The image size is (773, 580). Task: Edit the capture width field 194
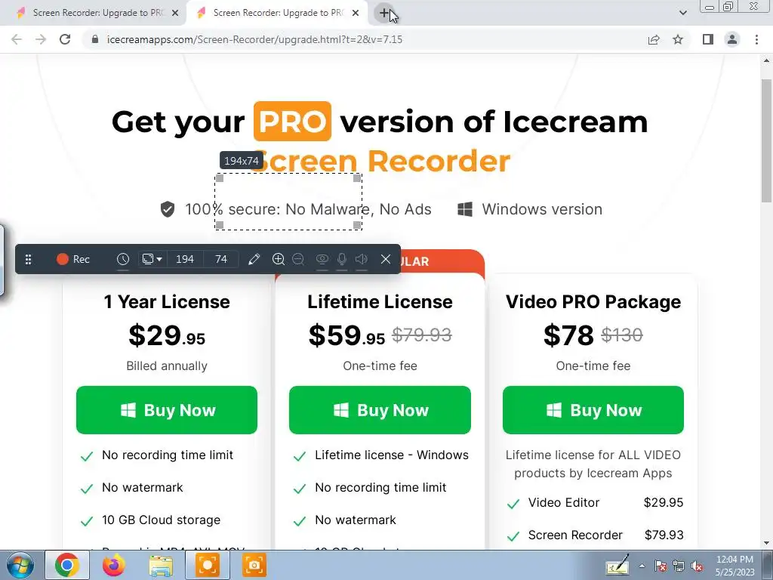[185, 259]
